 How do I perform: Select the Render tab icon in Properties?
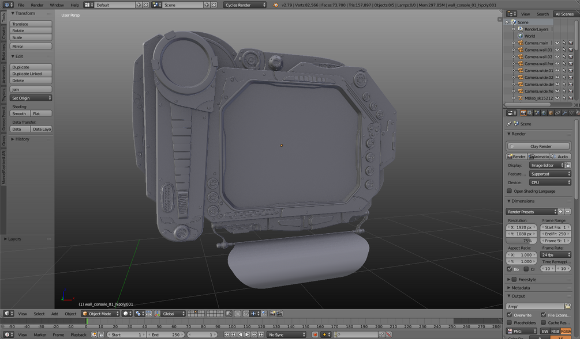(x=523, y=113)
